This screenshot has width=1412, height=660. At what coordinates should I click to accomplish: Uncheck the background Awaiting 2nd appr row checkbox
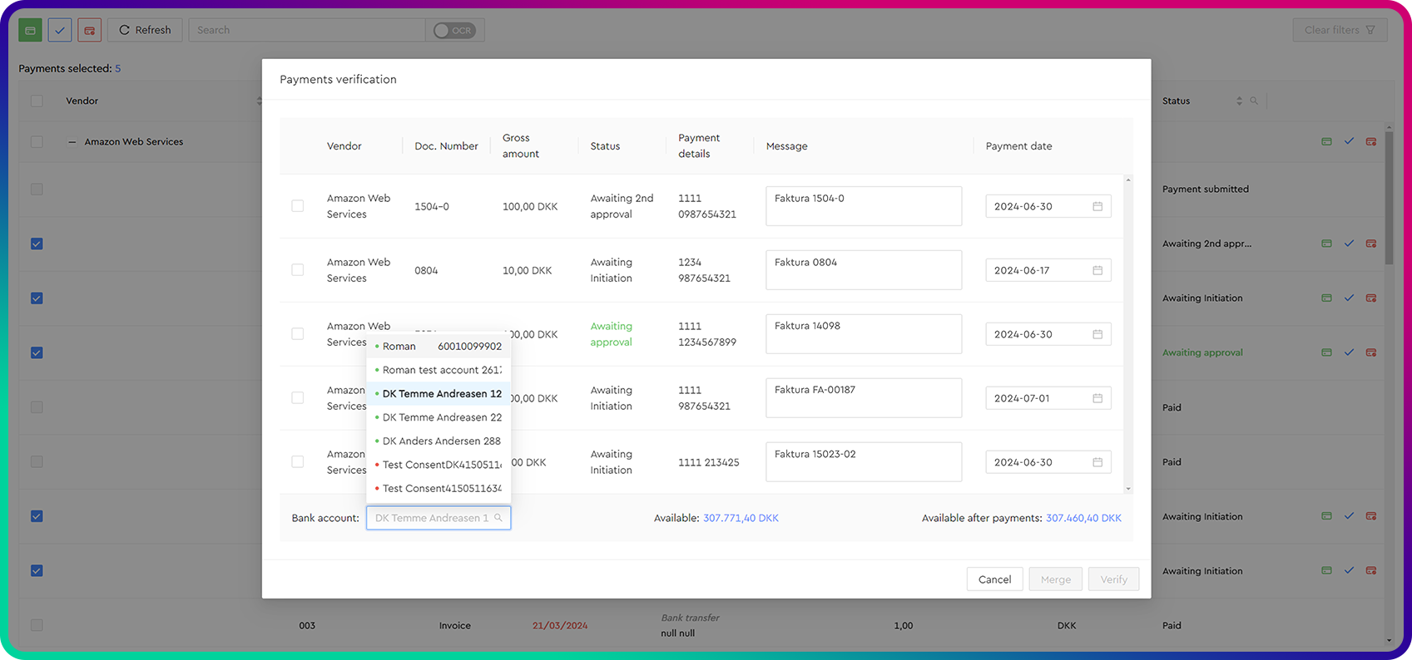point(37,244)
